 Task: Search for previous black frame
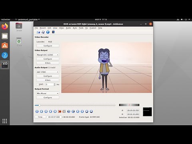(69, 111)
